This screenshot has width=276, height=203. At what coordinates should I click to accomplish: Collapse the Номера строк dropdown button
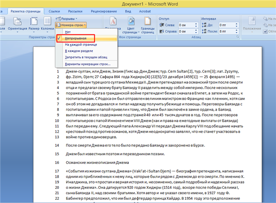(x=71, y=25)
